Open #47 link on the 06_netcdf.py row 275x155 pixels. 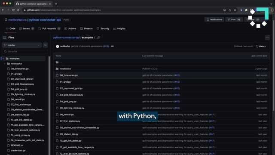212,115
